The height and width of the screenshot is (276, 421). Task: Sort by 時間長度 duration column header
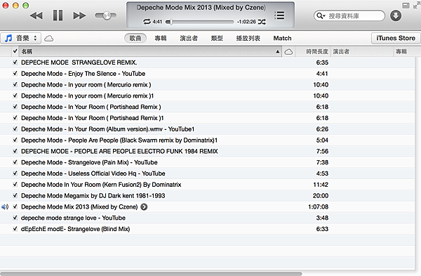313,51
